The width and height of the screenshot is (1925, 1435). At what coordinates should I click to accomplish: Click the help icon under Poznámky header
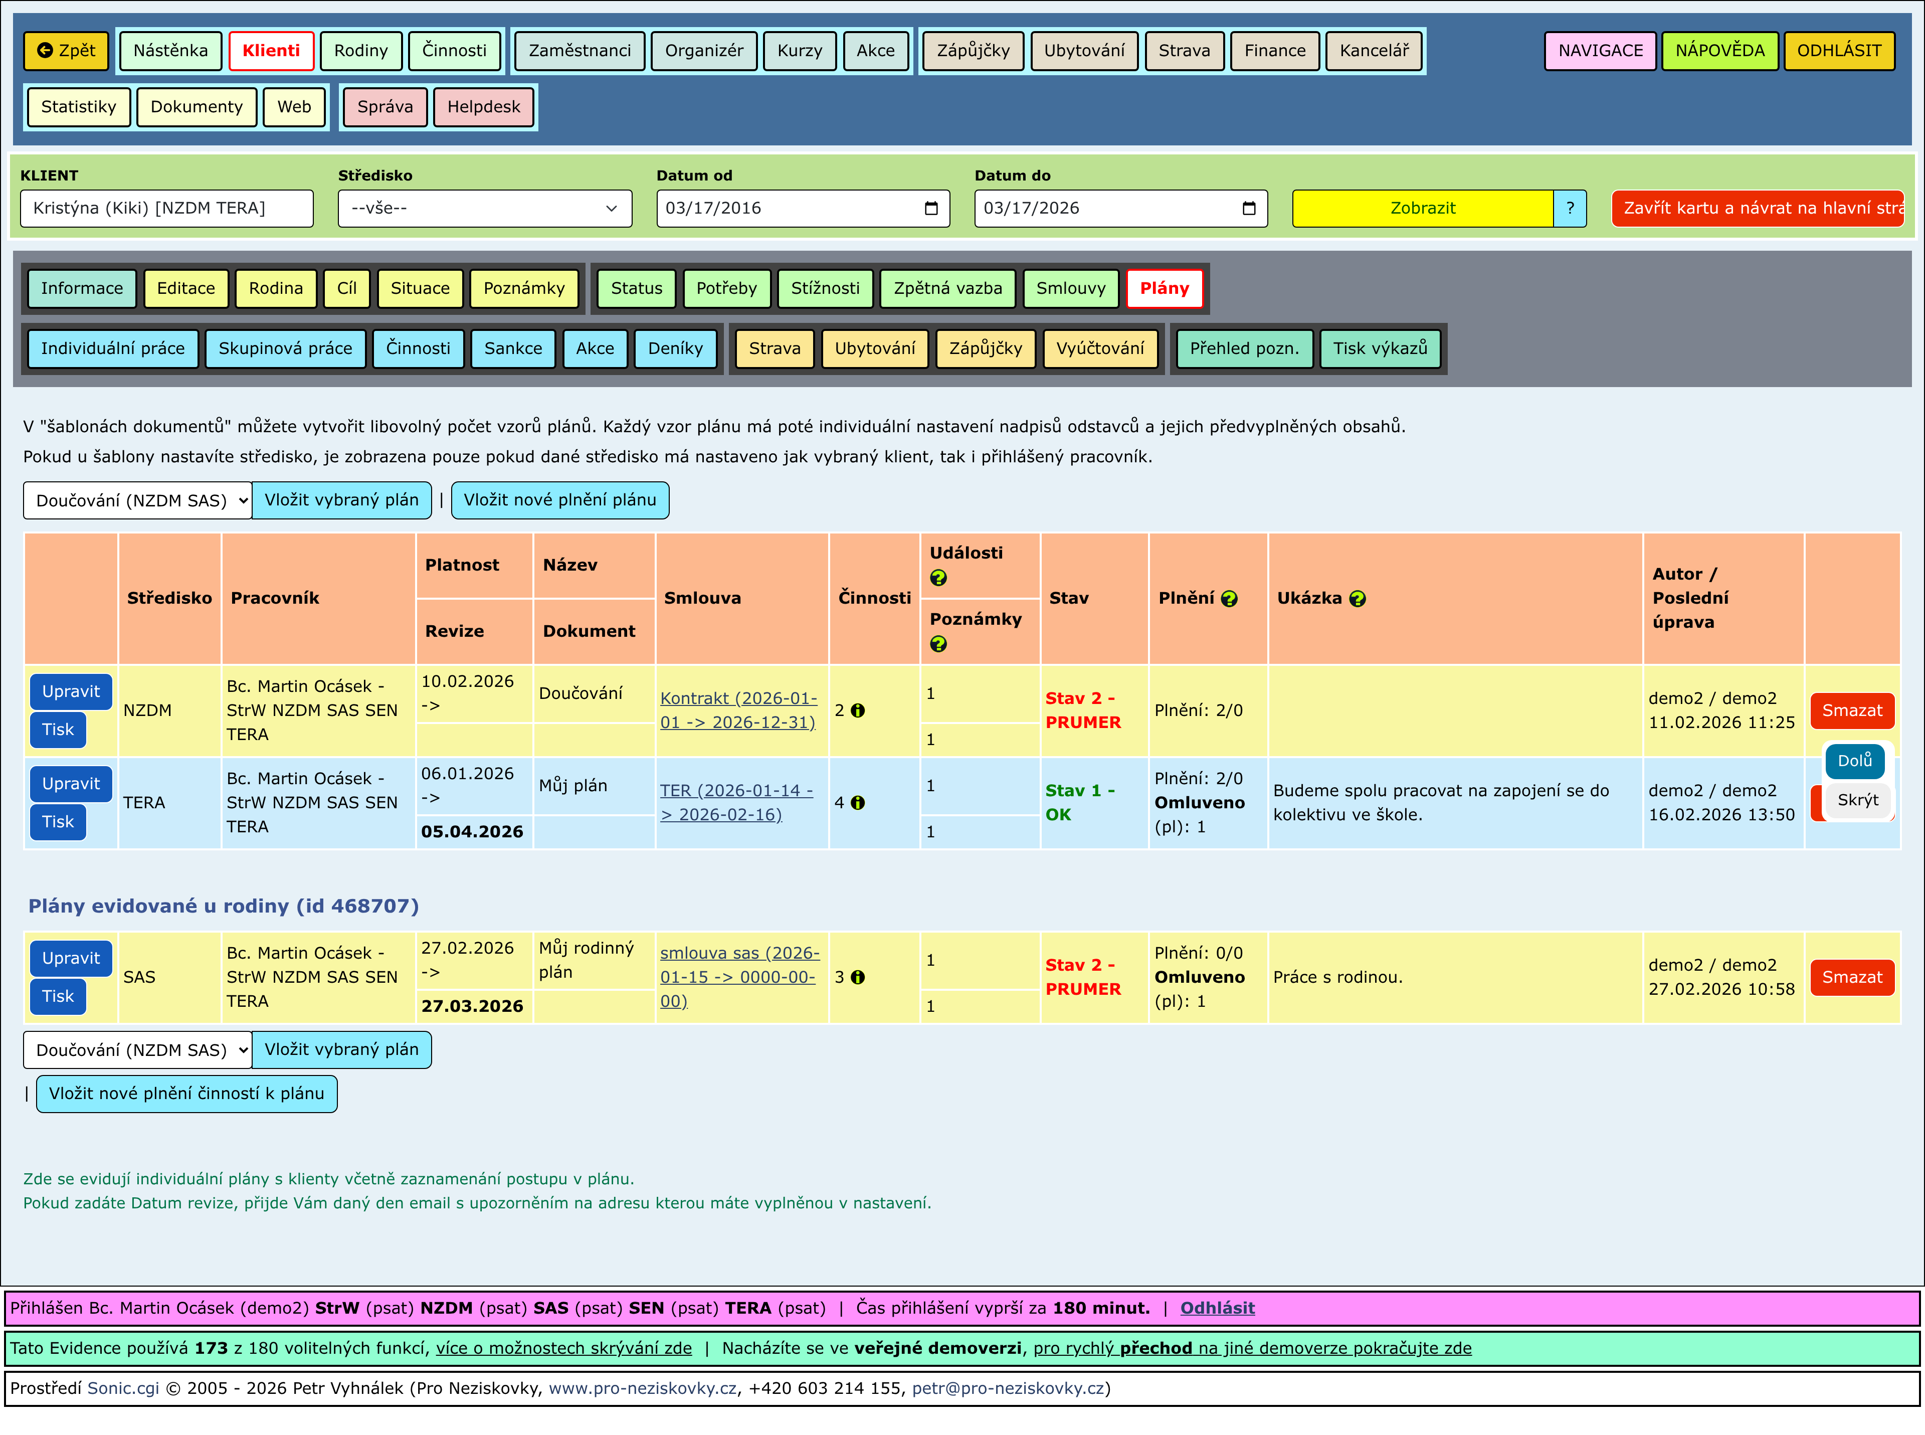938,644
